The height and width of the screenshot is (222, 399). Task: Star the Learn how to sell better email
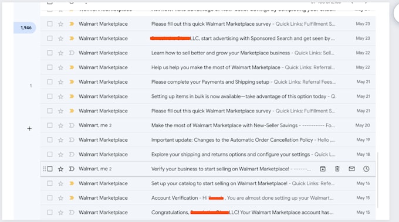[60, 53]
